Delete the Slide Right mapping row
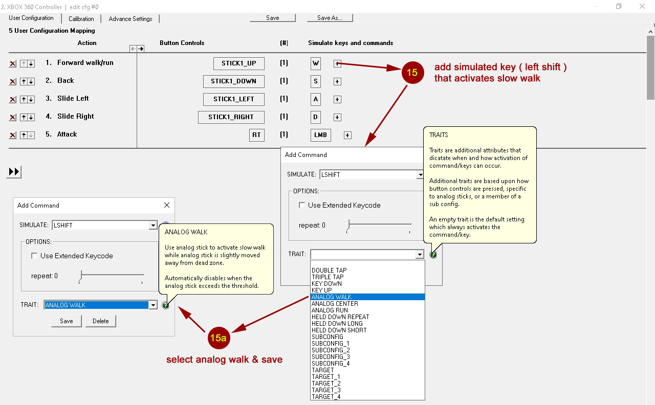This screenshot has height=405, width=655. pos(13,118)
